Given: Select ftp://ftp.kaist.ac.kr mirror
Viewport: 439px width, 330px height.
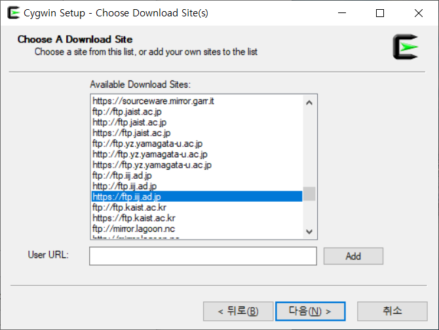Looking at the screenshot, I should click(197, 207).
